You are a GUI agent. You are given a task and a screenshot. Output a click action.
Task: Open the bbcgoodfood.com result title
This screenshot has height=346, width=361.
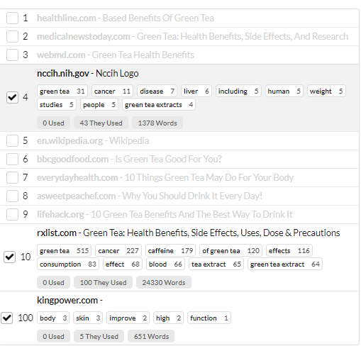click(129, 160)
